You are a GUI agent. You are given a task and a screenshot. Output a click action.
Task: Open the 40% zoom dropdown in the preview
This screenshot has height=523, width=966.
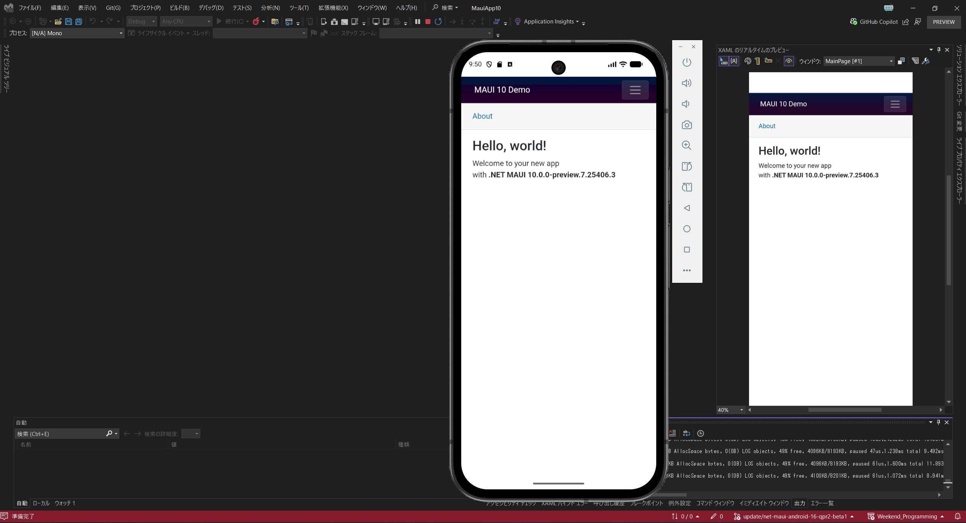click(730, 410)
